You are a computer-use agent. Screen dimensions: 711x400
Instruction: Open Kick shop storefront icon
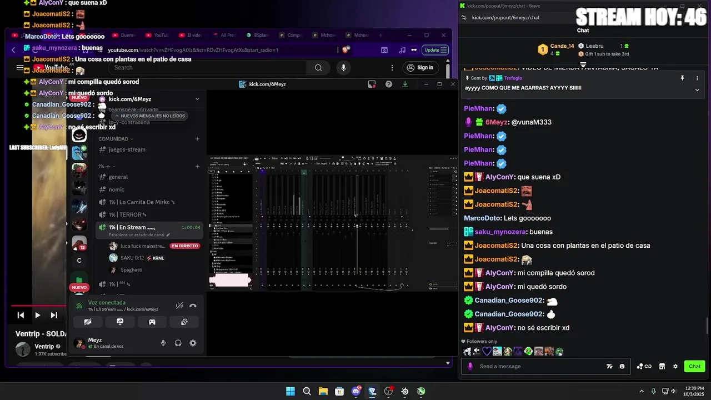662,367
